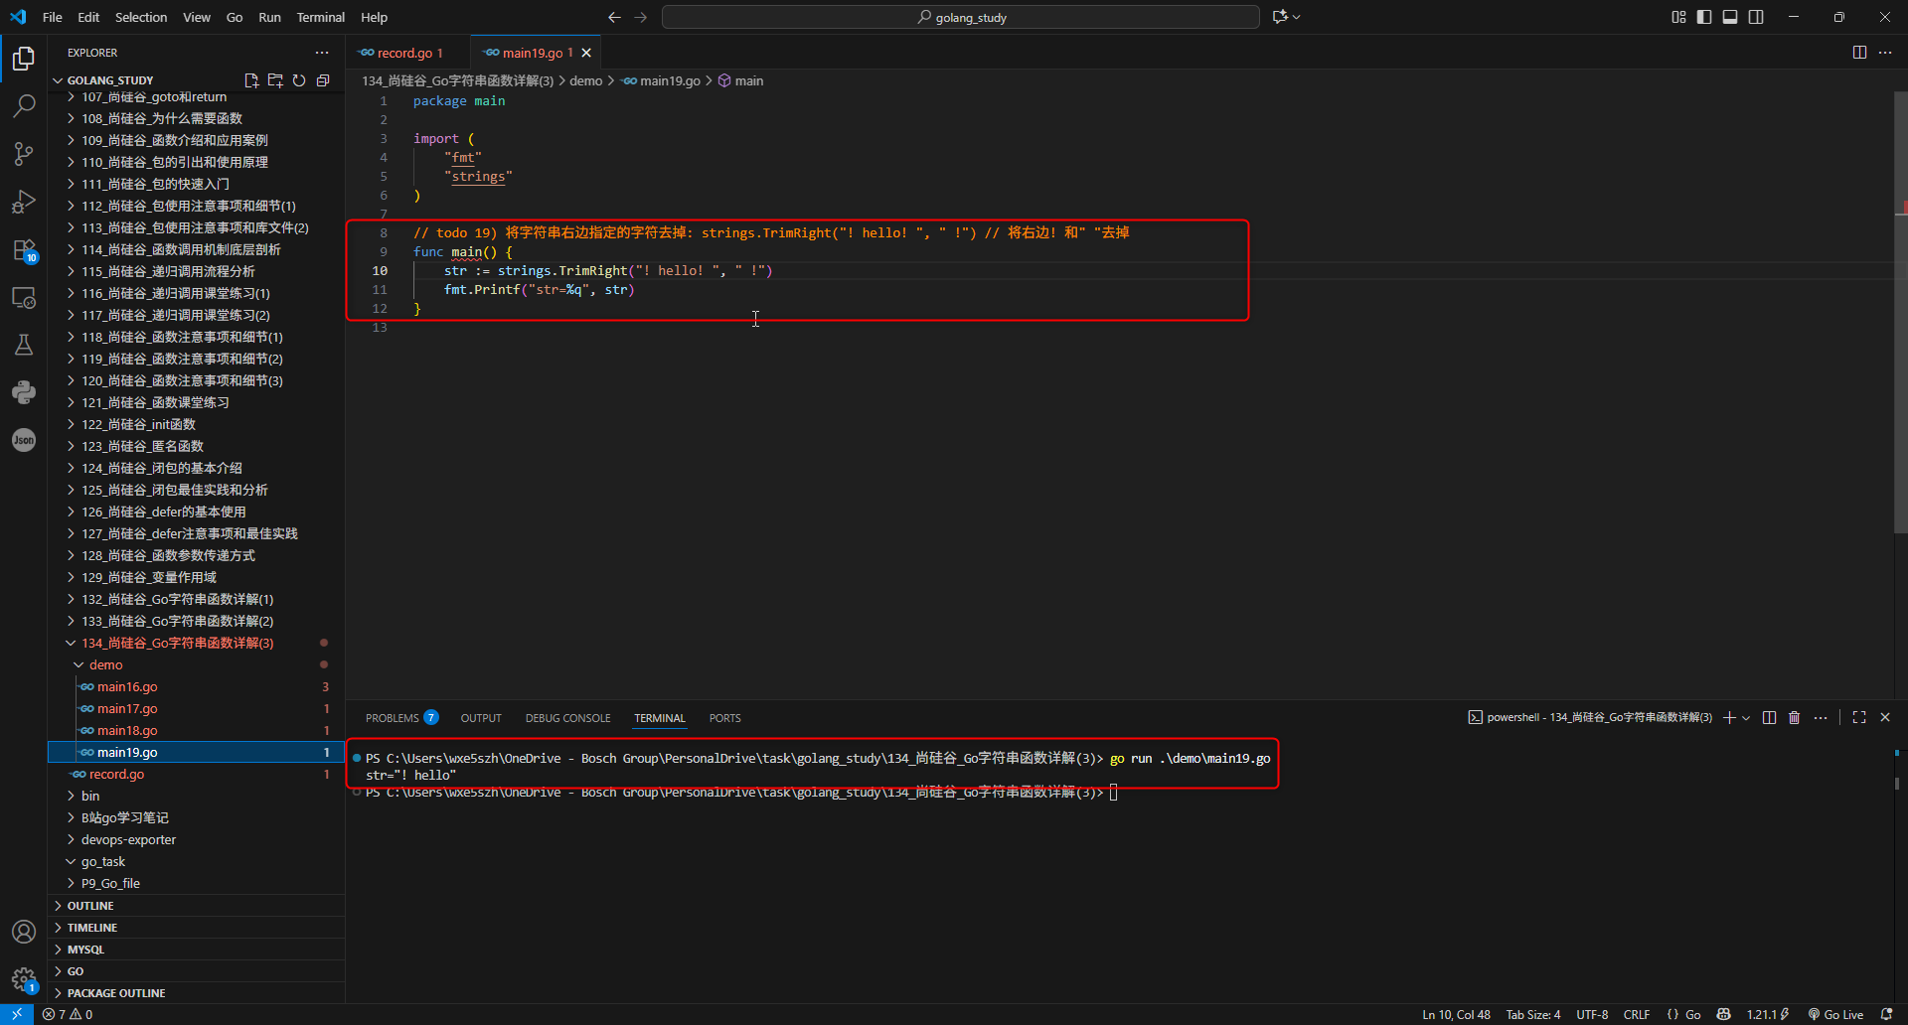Screen dimensions: 1908x1025
Task: Close the terminal panel
Action: point(1885,717)
